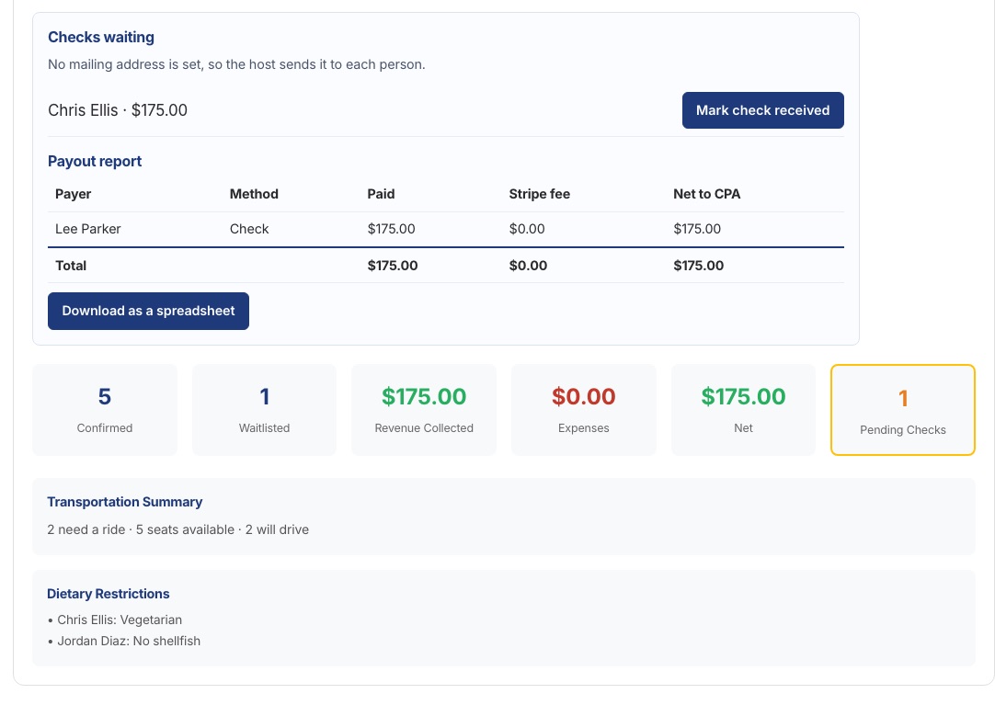Viewport: 995px width, 705px height.
Task: Select Lee Parker's $175.00 paid cell
Action: click(391, 229)
